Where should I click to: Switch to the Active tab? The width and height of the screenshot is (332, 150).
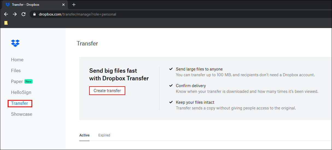click(x=85, y=135)
